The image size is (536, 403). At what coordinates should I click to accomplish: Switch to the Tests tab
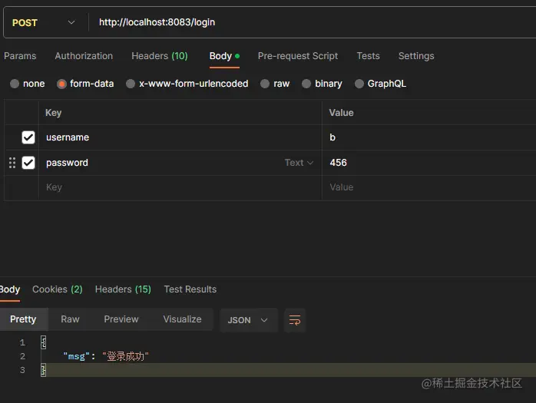pos(368,56)
